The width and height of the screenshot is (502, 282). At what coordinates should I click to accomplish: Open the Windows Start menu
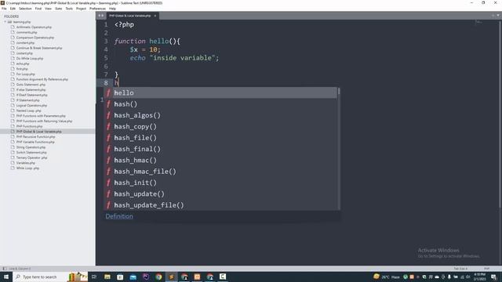point(5,277)
